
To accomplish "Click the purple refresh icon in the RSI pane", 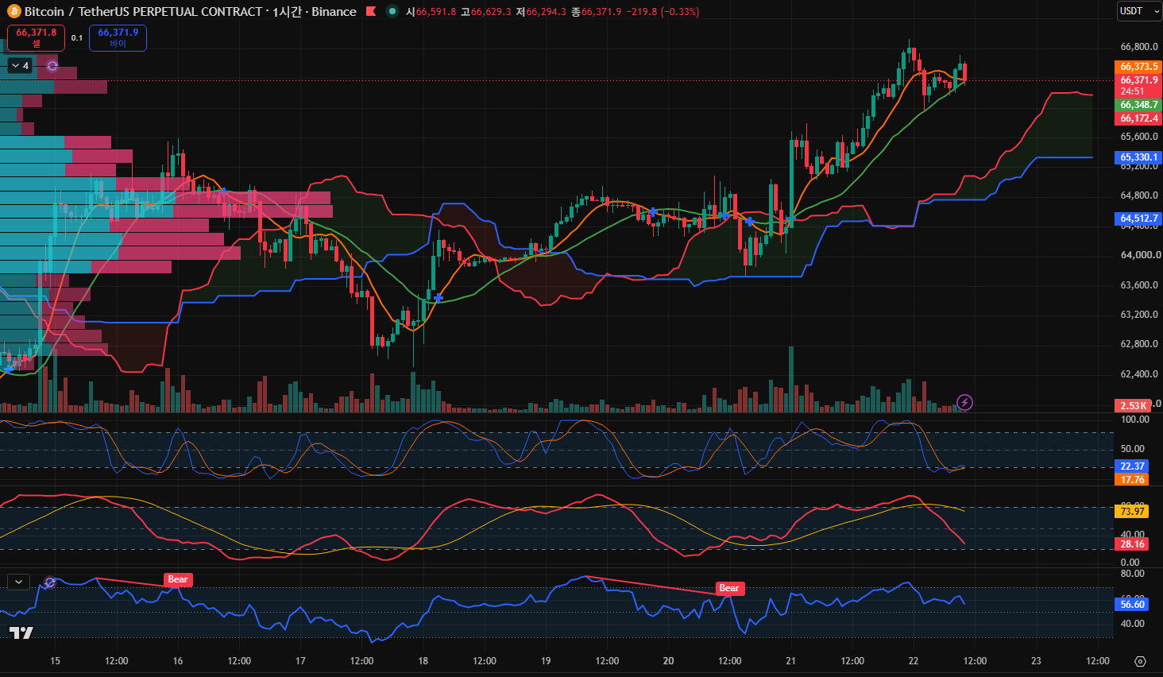I will [49, 582].
